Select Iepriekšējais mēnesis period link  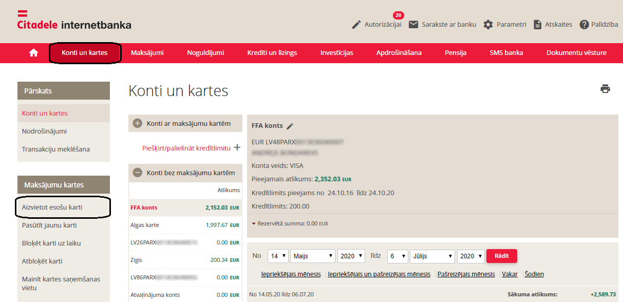pos(291,274)
